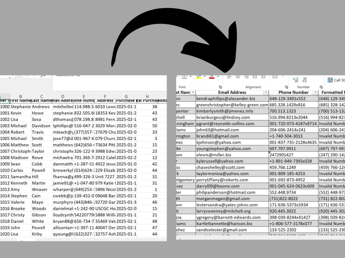Select cell ygregory@barnett-edwards.com
This screenshot has width=345, height=258.
click(232, 217)
